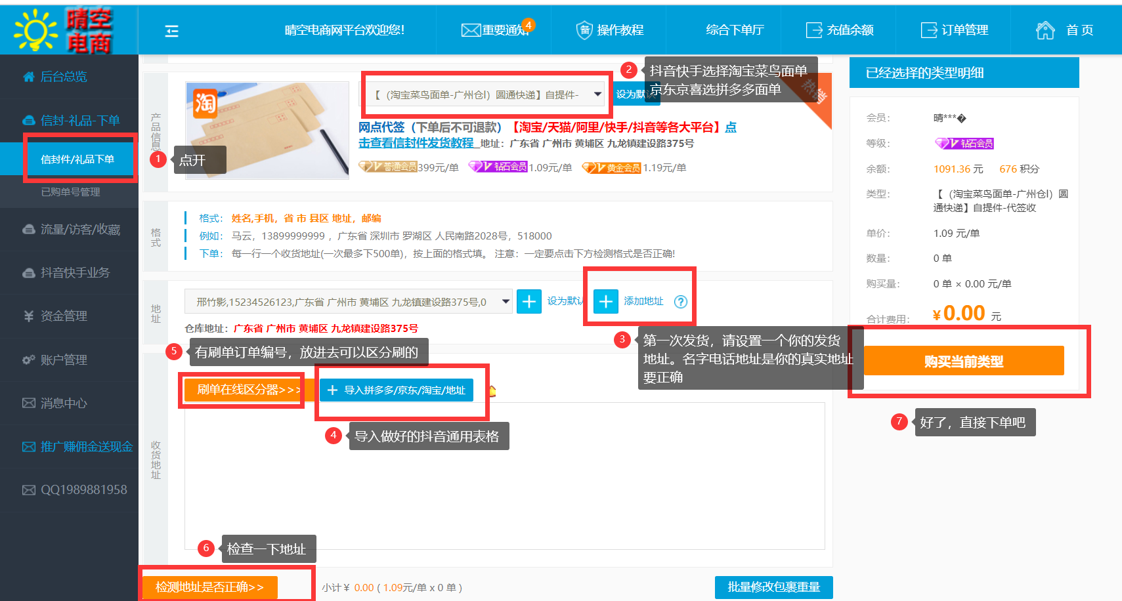Open 已购单号管理 submenu item
The height and width of the screenshot is (601, 1122).
[x=70, y=192]
